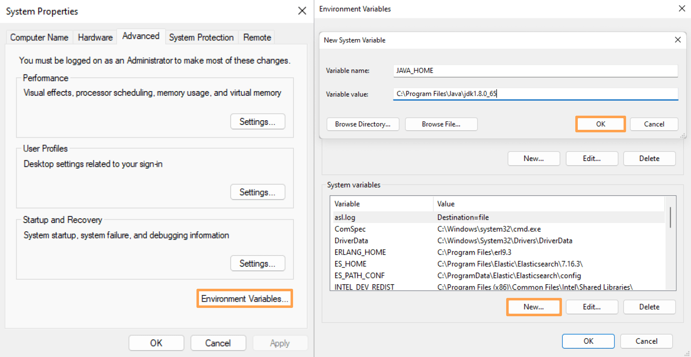Image resolution: width=691 pixels, height=357 pixels.
Task: Click Apply in System Properties
Action: tap(280, 343)
